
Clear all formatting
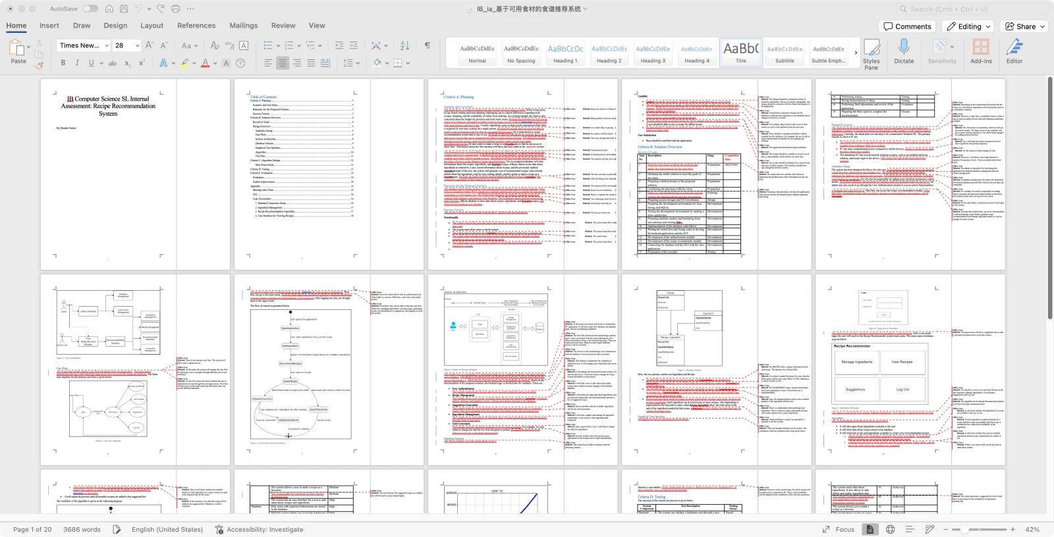pos(215,45)
